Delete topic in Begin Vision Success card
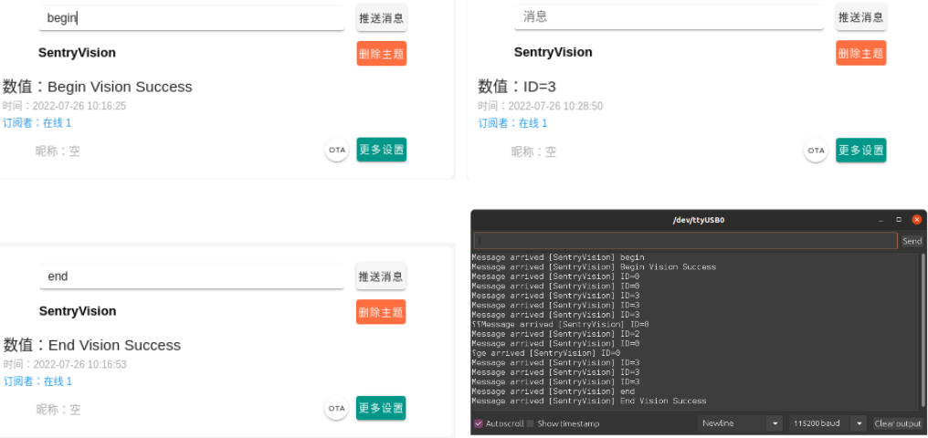This screenshot has height=438, width=928. pyautogui.click(x=381, y=53)
